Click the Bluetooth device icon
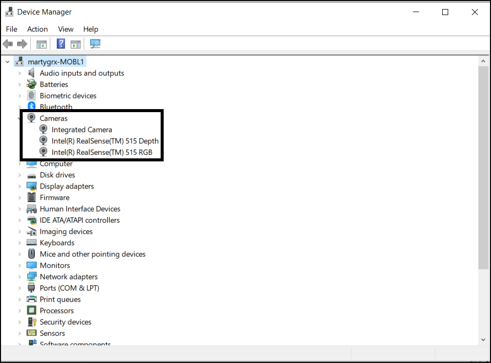Image resolution: width=491 pixels, height=363 pixels. (31, 107)
